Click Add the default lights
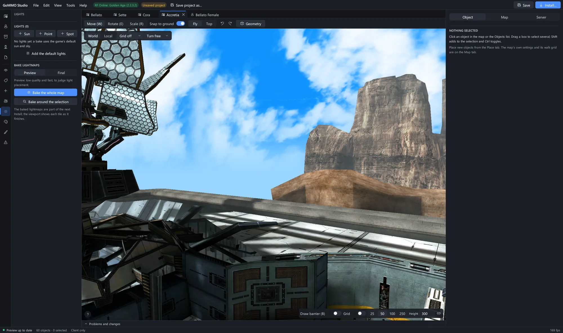The image size is (563, 333). 46,53
